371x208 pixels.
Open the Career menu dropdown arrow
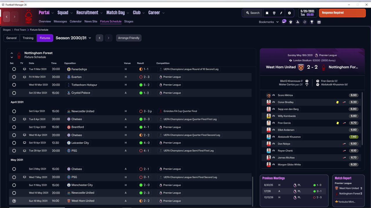pyautogui.click(x=163, y=13)
